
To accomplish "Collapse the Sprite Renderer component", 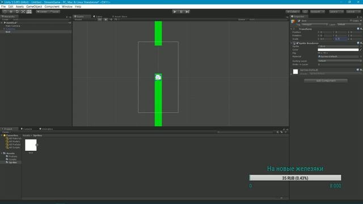I will (x=292, y=43).
